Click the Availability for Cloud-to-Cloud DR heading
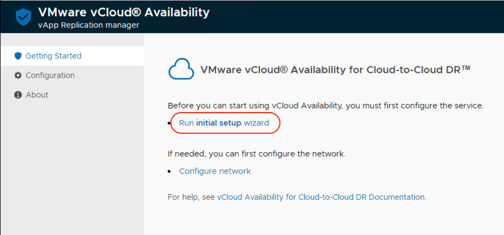The image size is (504, 235). pyautogui.click(x=335, y=70)
